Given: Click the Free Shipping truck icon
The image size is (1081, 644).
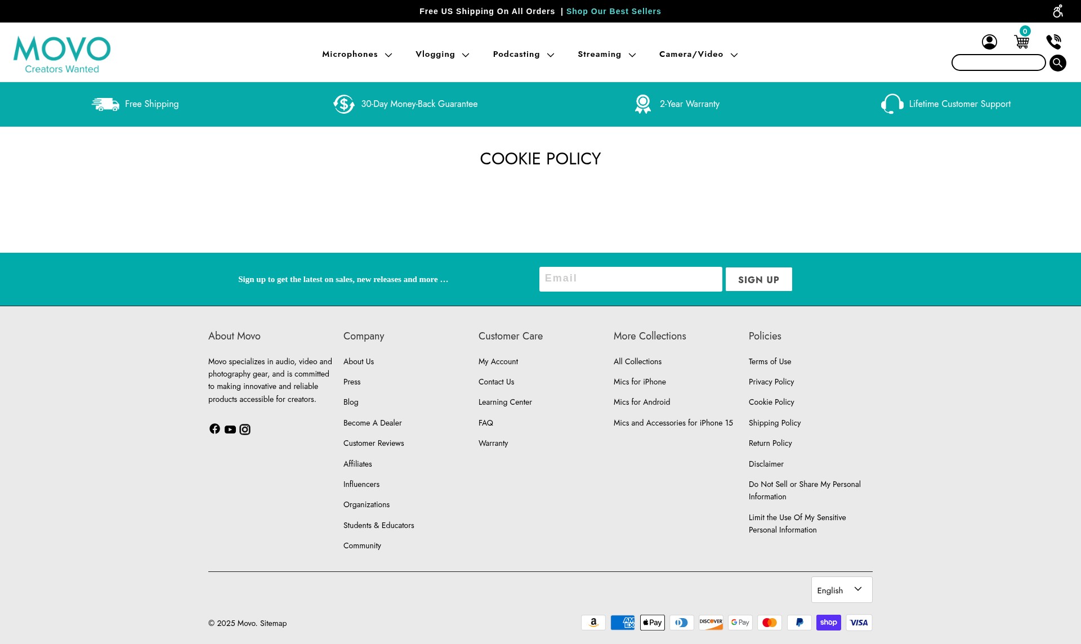Looking at the screenshot, I should [105, 104].
